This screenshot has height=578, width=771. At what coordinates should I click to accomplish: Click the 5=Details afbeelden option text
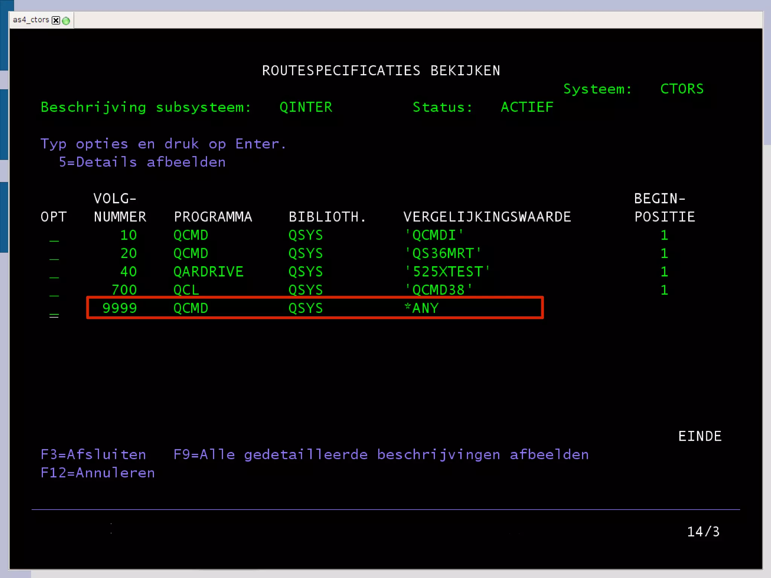pos(142,162)
